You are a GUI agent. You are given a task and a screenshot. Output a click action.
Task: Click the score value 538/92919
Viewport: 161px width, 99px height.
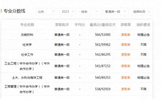(x=103, y=89)
